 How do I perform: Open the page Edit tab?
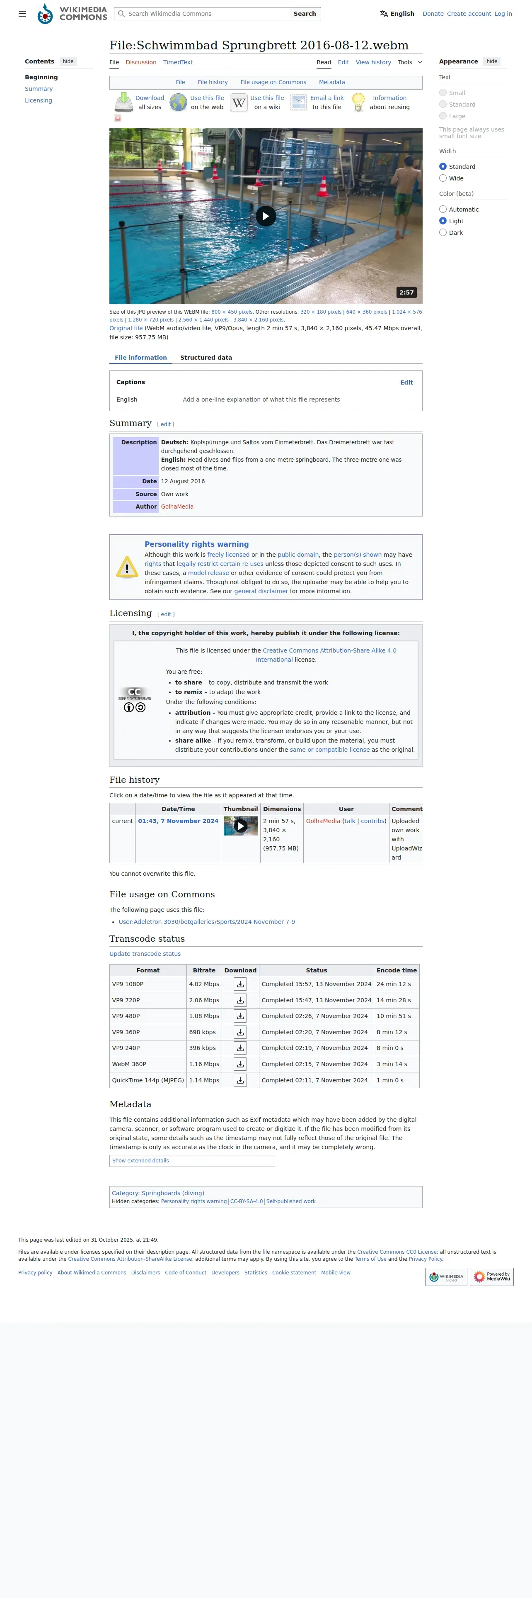(x=343, y=62)
